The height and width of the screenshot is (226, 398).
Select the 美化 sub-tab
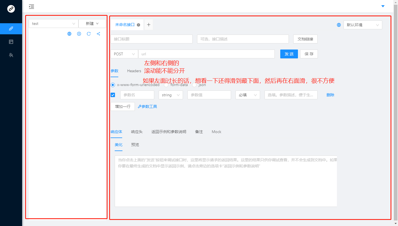pos(119,145)
